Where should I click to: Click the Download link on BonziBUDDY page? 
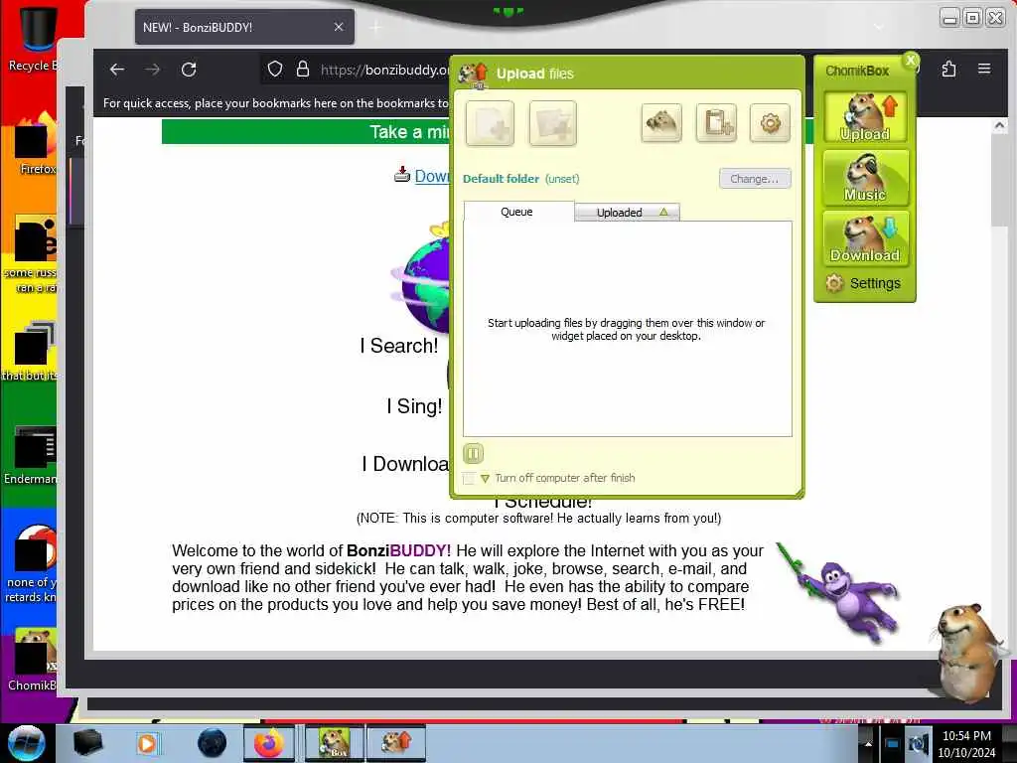click(431, 176)
